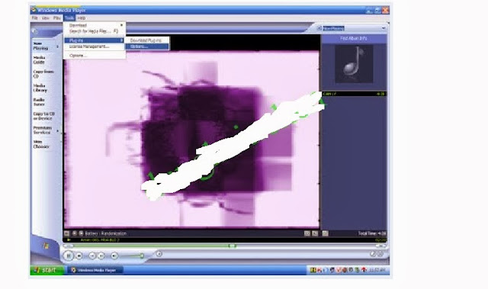Click the system tray clock
This screenshot has height=289, width=488.
pos(377,270)
